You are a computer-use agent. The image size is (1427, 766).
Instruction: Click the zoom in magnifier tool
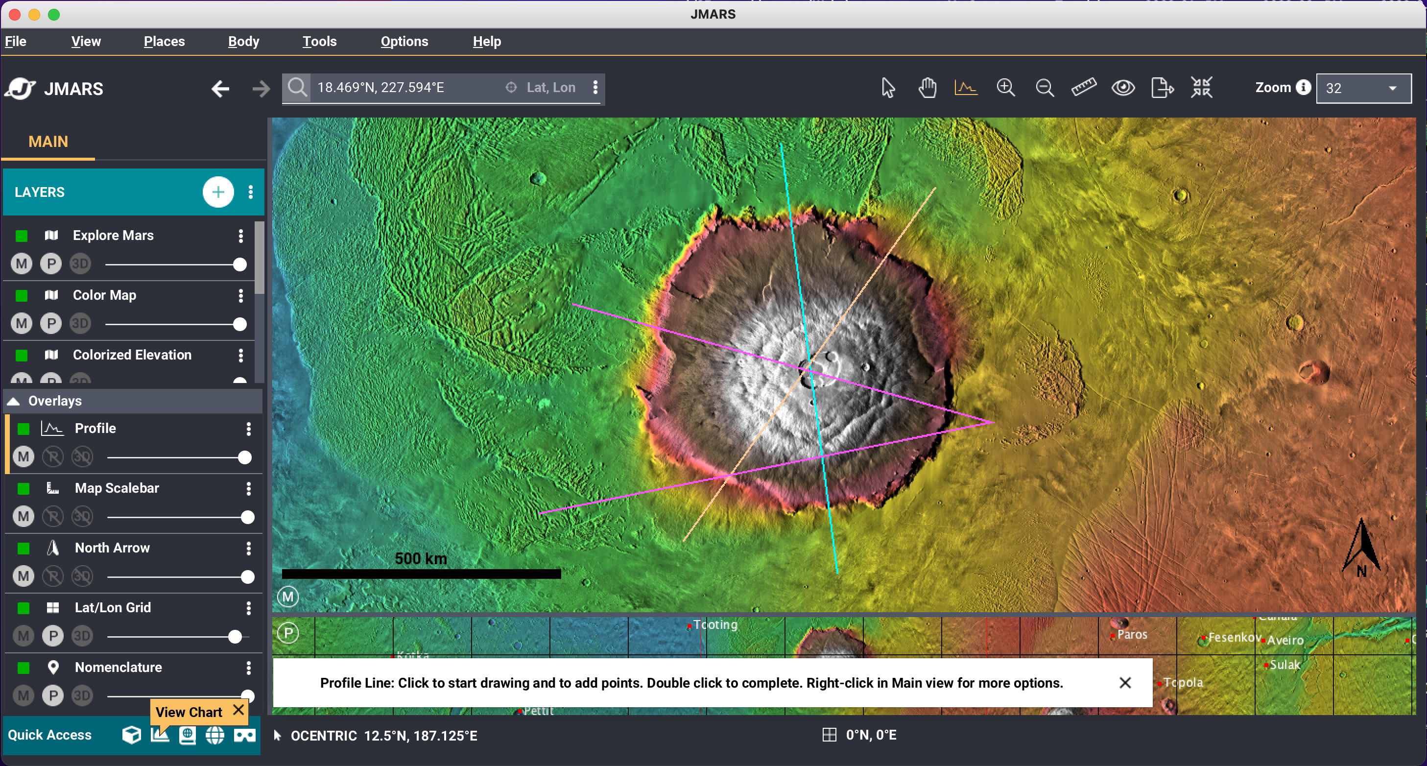1005,88
